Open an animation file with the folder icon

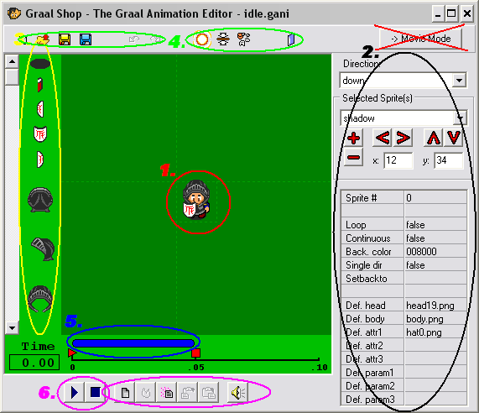tap(43, 39)
